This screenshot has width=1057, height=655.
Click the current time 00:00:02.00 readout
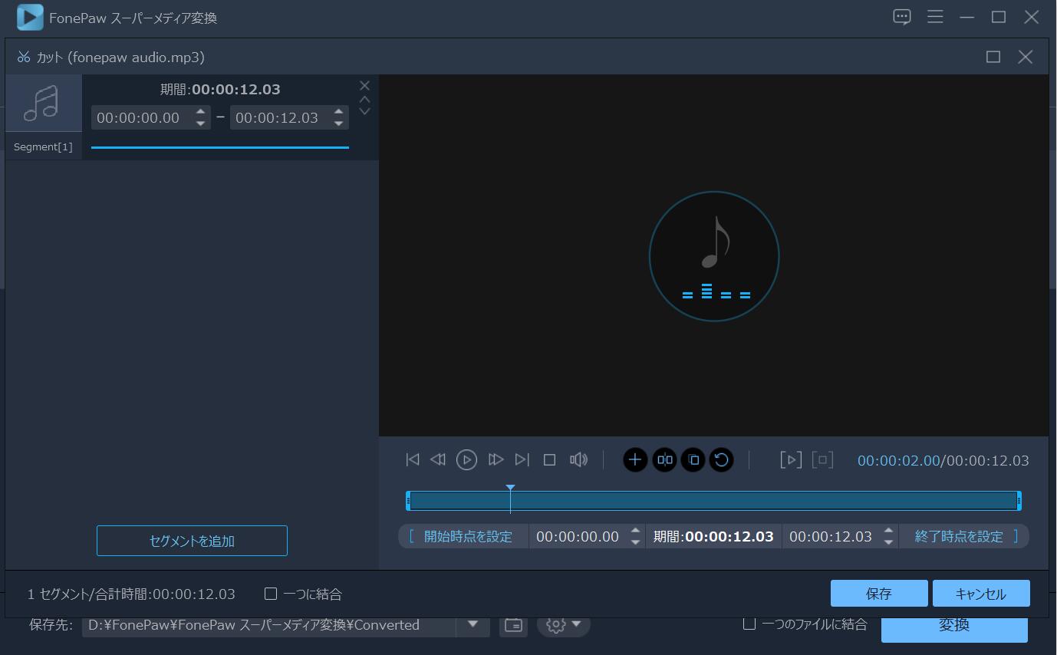click(898, 460)
